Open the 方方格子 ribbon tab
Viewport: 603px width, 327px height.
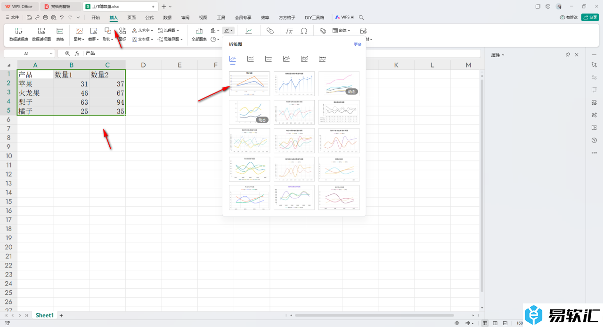click(287, 17)
